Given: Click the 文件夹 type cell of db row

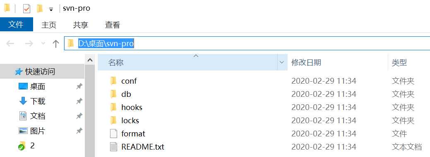Looking at the screenshot, I should [x=403, y=94].
